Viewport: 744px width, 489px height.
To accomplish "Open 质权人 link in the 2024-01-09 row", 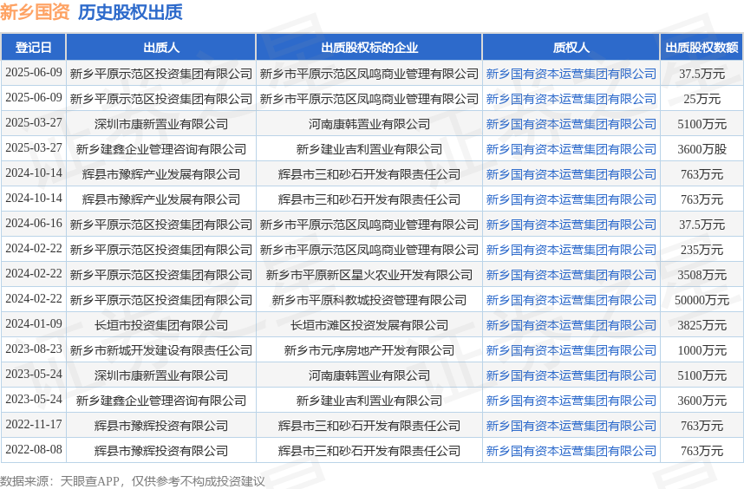I will pos(571,325).
